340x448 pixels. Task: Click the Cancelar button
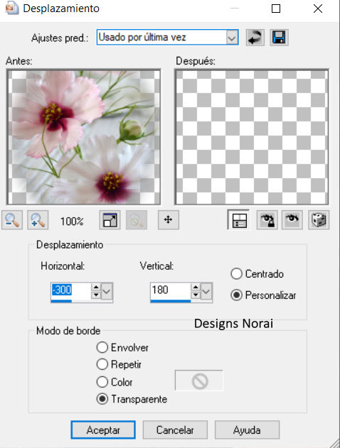click(175, 430)
